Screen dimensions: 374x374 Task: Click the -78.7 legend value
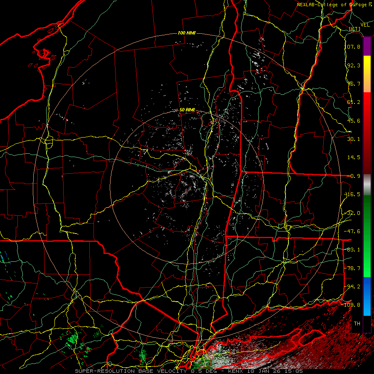tap(352, 268)
